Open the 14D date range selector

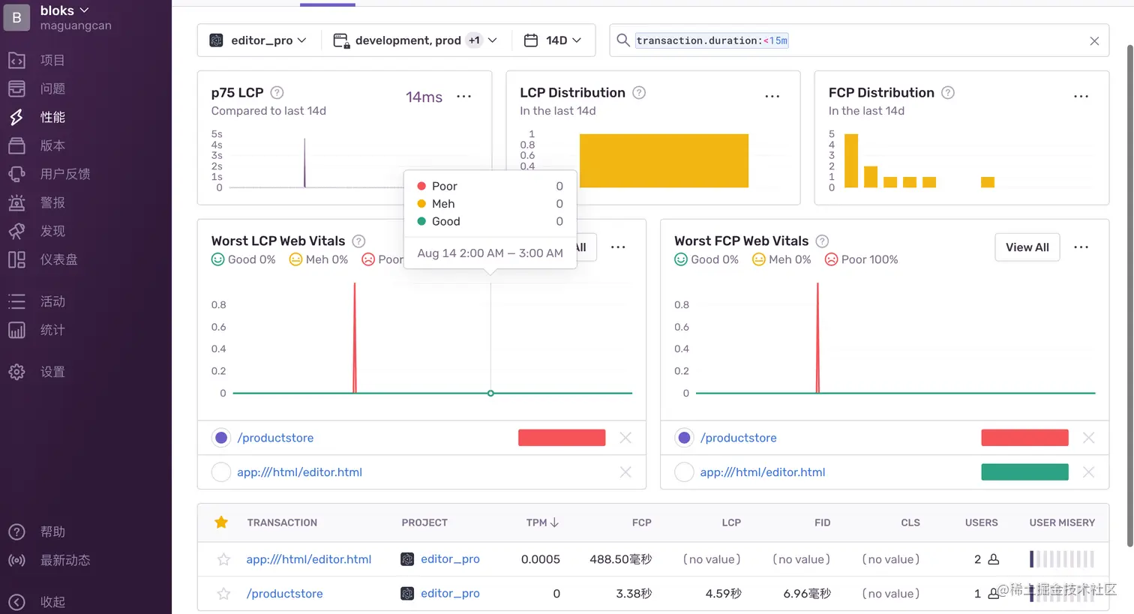[x=553, y=40]
